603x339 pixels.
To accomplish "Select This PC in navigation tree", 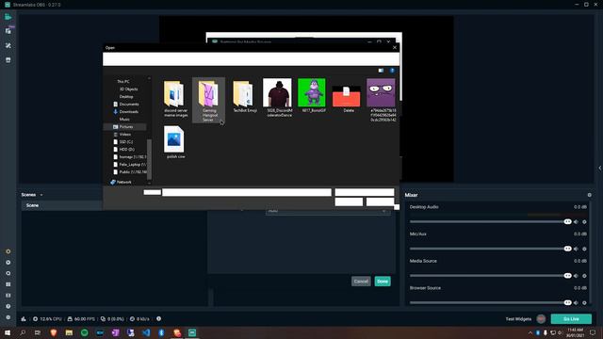I will (123, 82).
